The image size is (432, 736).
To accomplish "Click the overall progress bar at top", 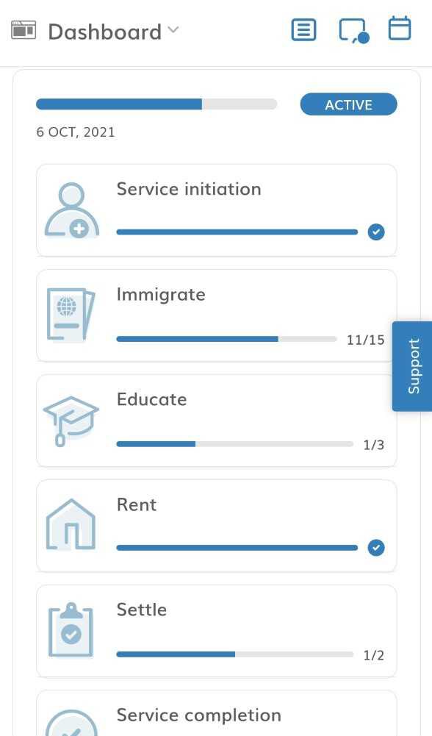I will (156, 104).
